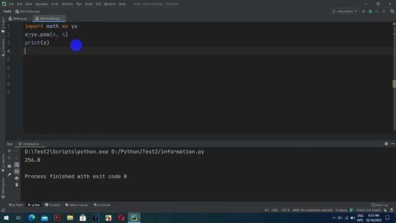Image resolution: width=396 pixels, height=223 pixels.
Task: Open Opera browser from taskbar
Action: click(121, 217)
